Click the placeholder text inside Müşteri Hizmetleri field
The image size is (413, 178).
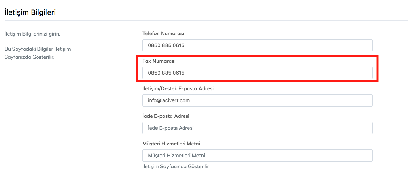[x=176, y=156]
